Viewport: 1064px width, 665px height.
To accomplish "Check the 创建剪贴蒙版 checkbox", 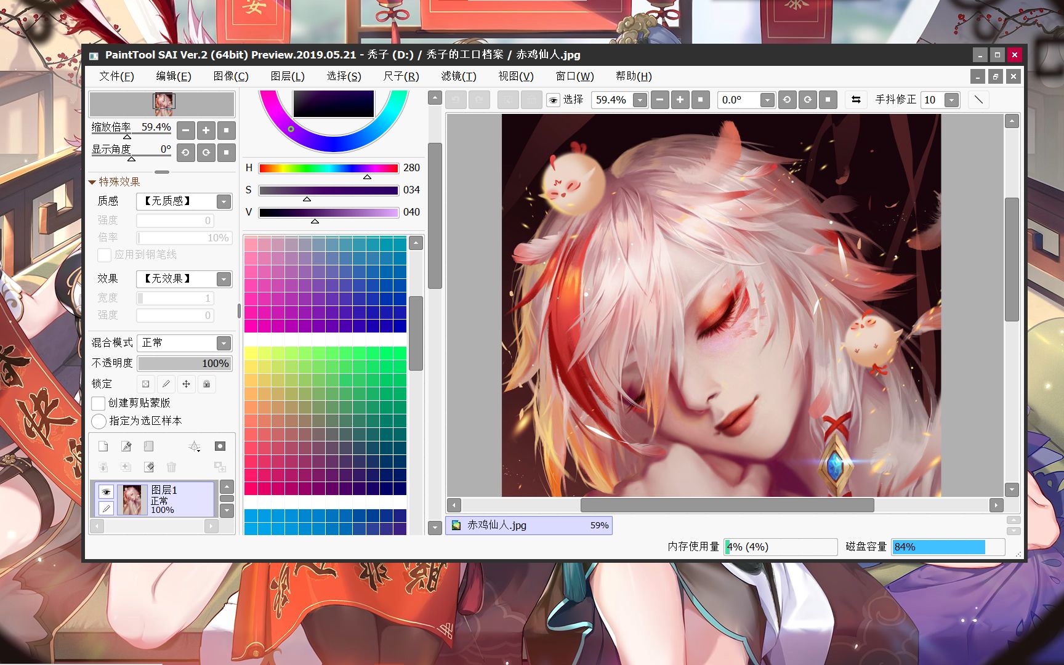I will 99,403.
